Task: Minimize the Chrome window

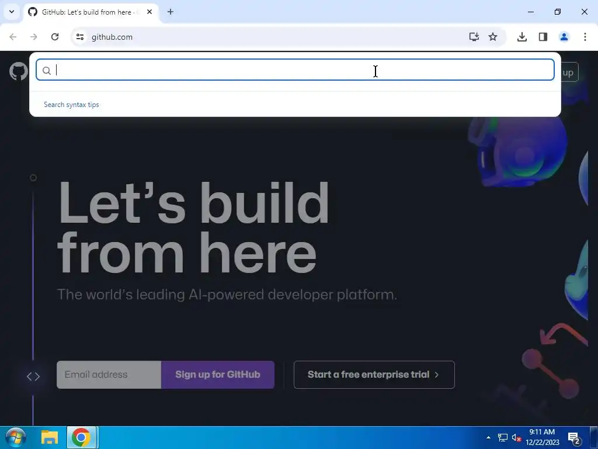Action: [x=530, y=12]
